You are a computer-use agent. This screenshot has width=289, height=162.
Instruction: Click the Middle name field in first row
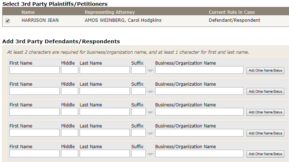[69, 70]
